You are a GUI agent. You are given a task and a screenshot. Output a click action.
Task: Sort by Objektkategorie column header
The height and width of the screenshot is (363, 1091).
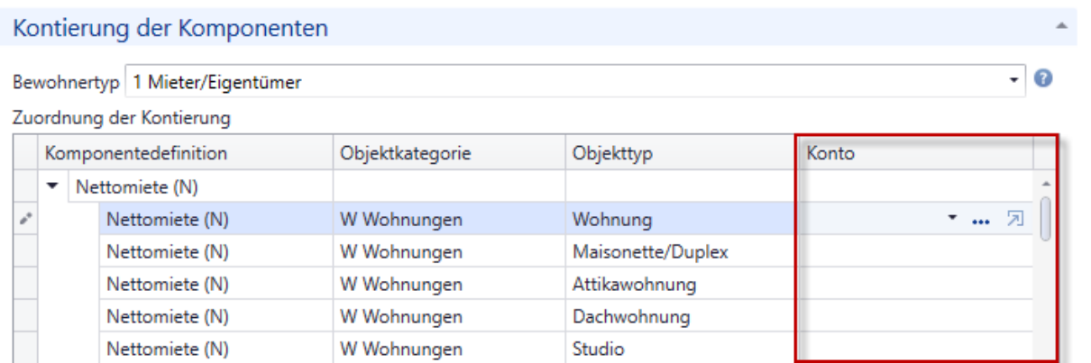pyautogui.click(x=449, y=154)
